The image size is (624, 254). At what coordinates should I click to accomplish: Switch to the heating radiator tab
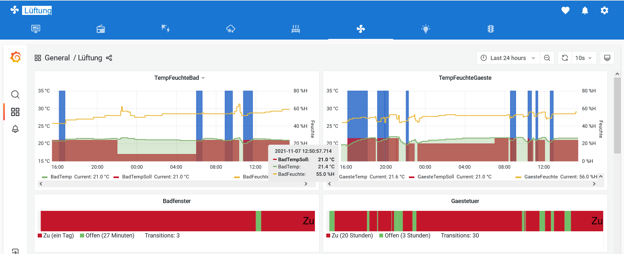296,29
